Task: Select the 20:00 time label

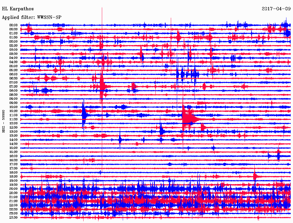Action: pyautogui.click(x=13, y=189)
